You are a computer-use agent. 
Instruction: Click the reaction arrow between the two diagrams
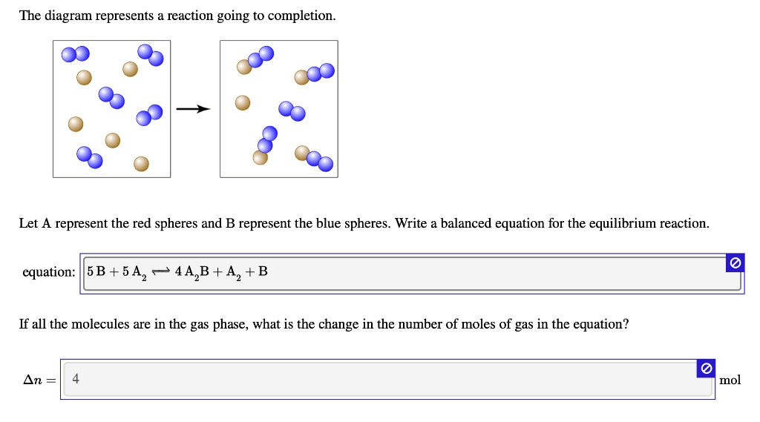(x=194, y=110)
